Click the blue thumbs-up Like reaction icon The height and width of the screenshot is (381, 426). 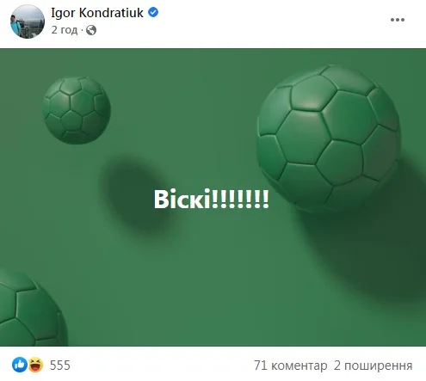coord(20,365)
